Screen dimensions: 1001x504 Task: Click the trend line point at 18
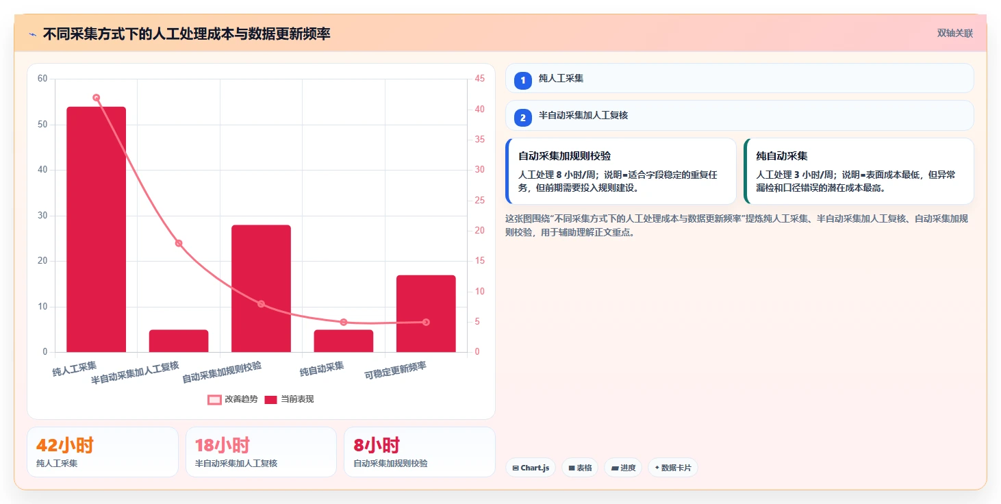[179, 243]
